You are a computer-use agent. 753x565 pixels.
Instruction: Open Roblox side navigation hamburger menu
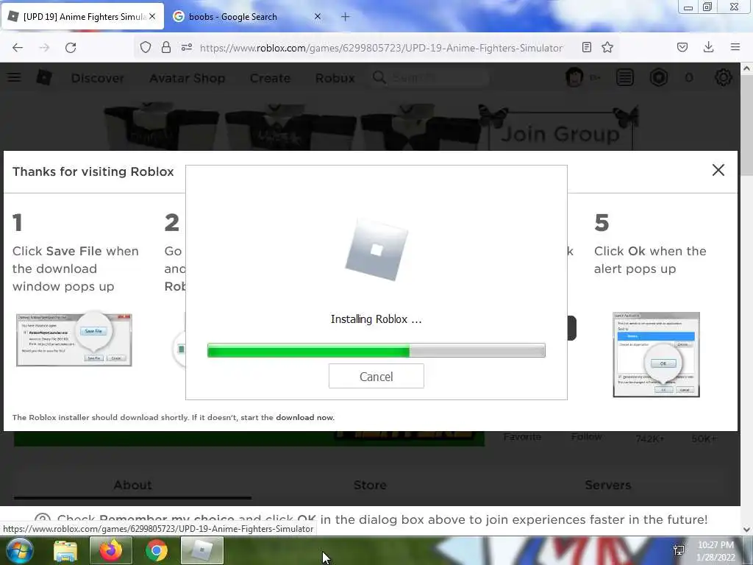14,77
